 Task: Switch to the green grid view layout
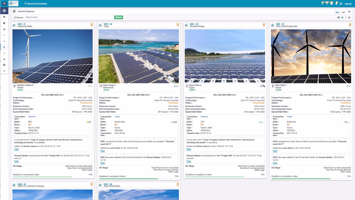coord(342,17)
